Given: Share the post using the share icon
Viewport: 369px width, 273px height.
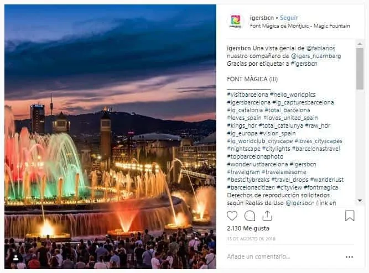Looking at the screenshot, I should [267, 216].
